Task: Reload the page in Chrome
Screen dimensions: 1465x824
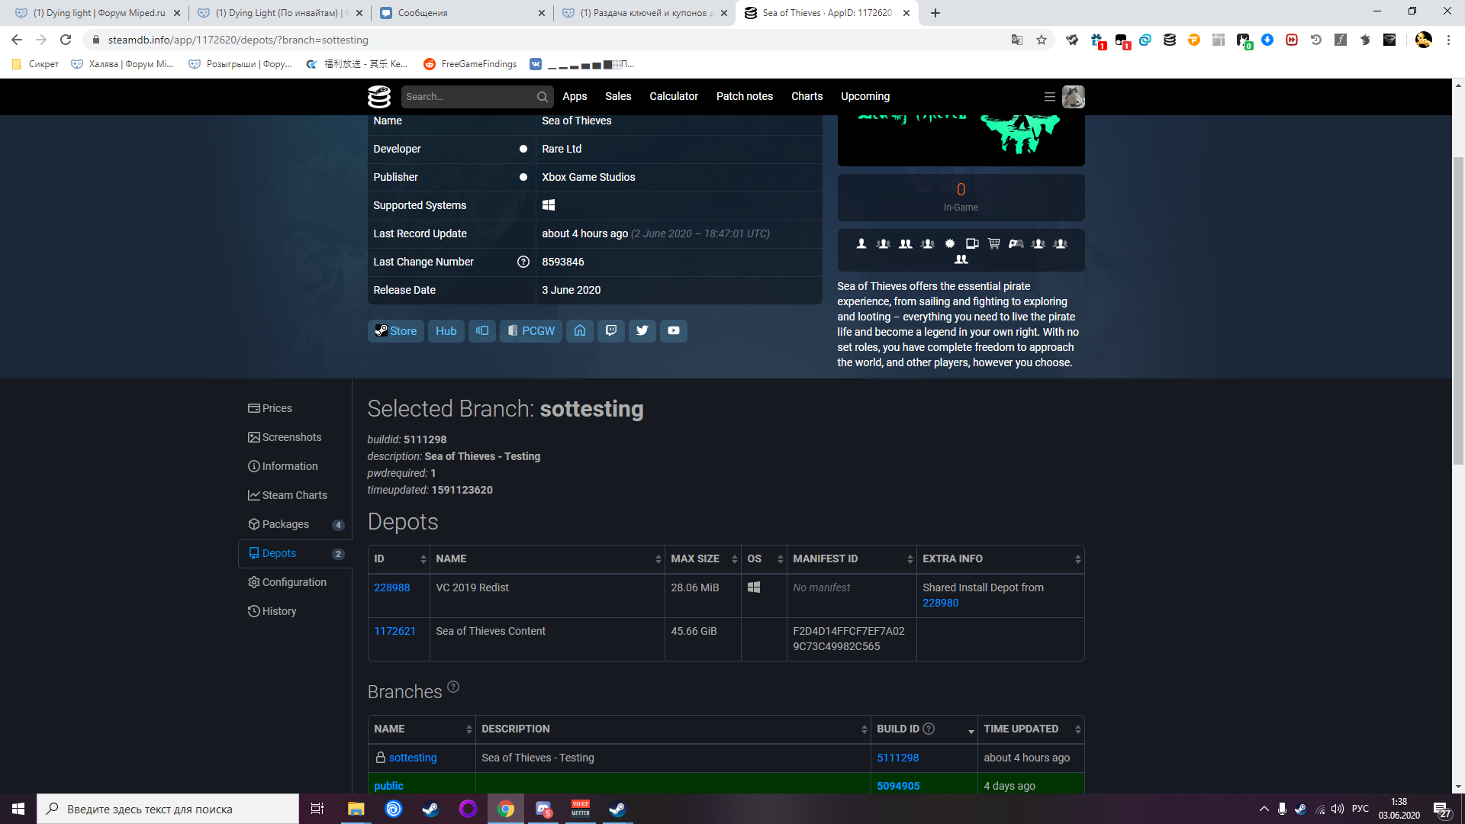Action: 66,40
